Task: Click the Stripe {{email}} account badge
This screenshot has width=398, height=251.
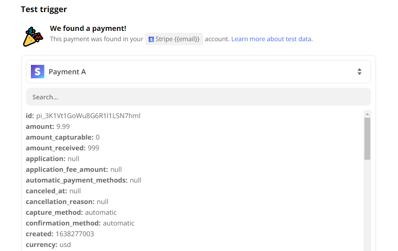Action: click(174, 39)
